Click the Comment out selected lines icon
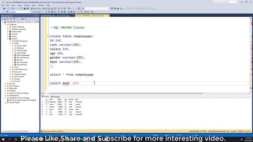253x142 pixels. tap(78, 12)
